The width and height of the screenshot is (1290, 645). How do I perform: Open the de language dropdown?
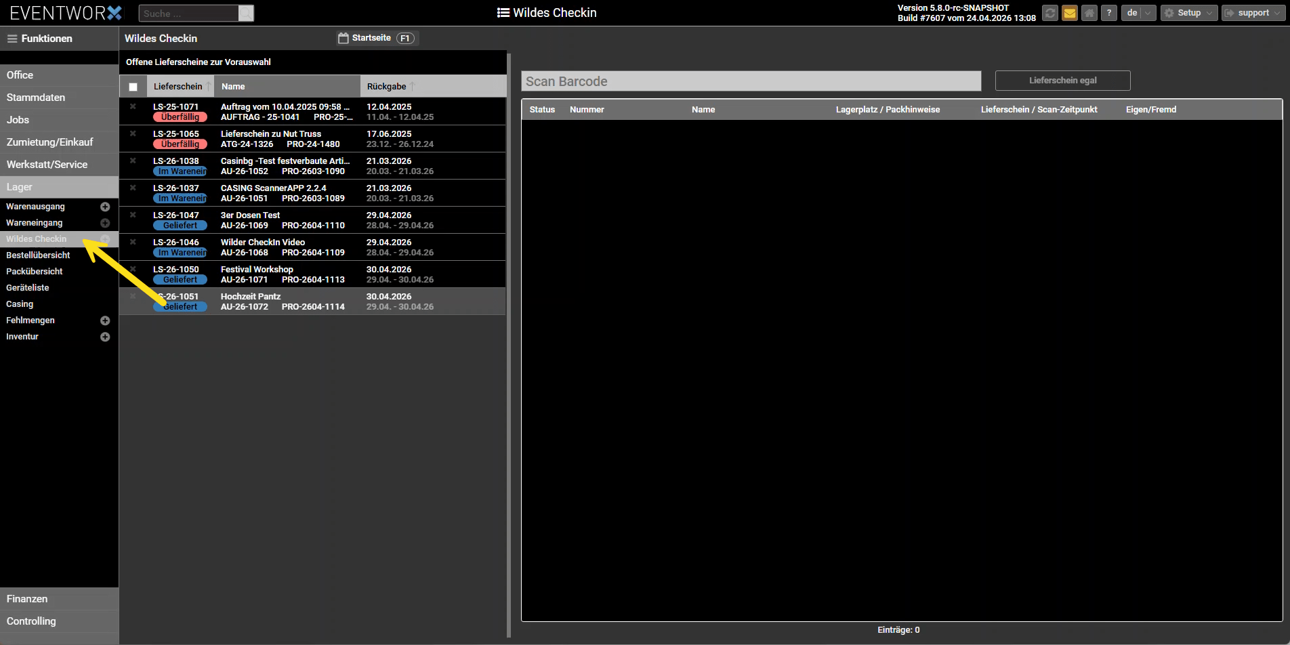pos(1138,13)
